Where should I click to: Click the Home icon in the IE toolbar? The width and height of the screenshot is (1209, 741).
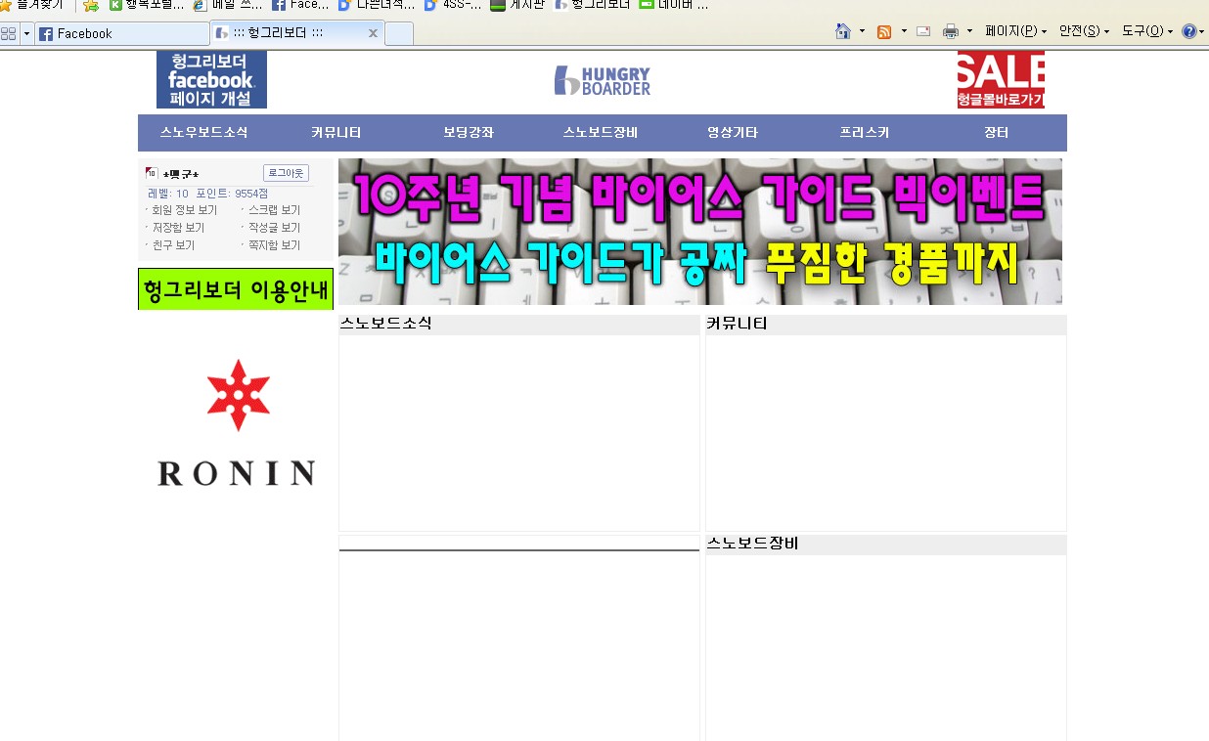(x=843, y=31)
